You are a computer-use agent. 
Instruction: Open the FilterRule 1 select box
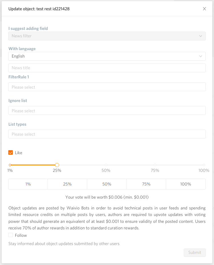click(x=107, y=87)
